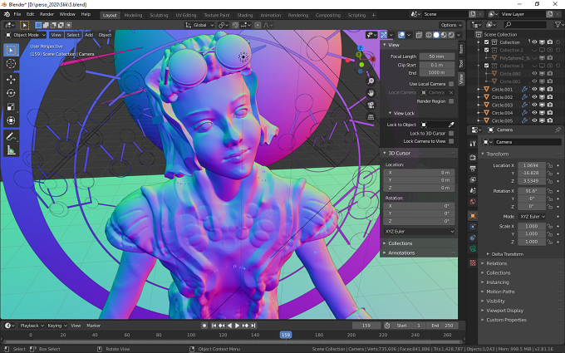Switch to orthographic grid view icon
565x353 pixels.
tap(371, 117)
